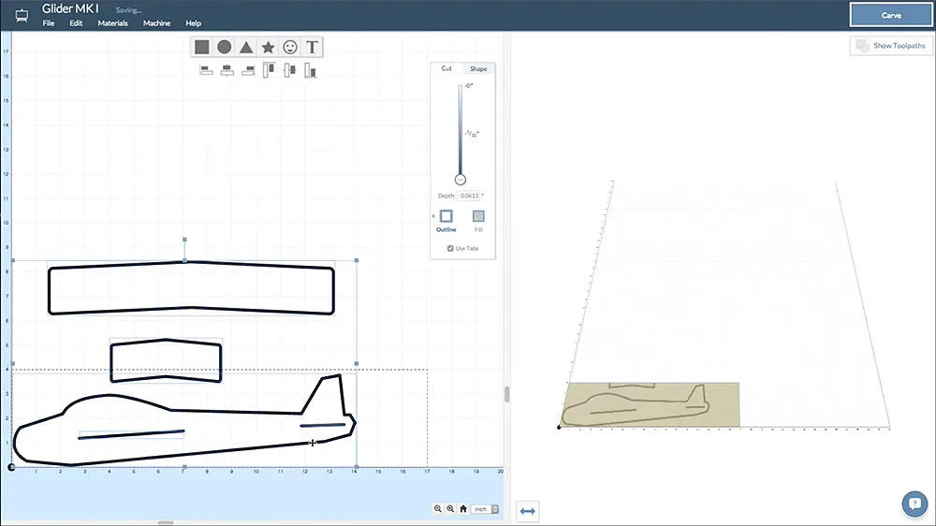This screenshot has height=526, width=936.
Task: Toggle the Use Tabs checkbox
Action: (451, 248)
